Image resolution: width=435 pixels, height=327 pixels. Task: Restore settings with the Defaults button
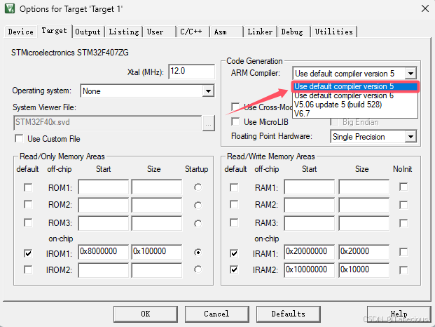point(289,314)
